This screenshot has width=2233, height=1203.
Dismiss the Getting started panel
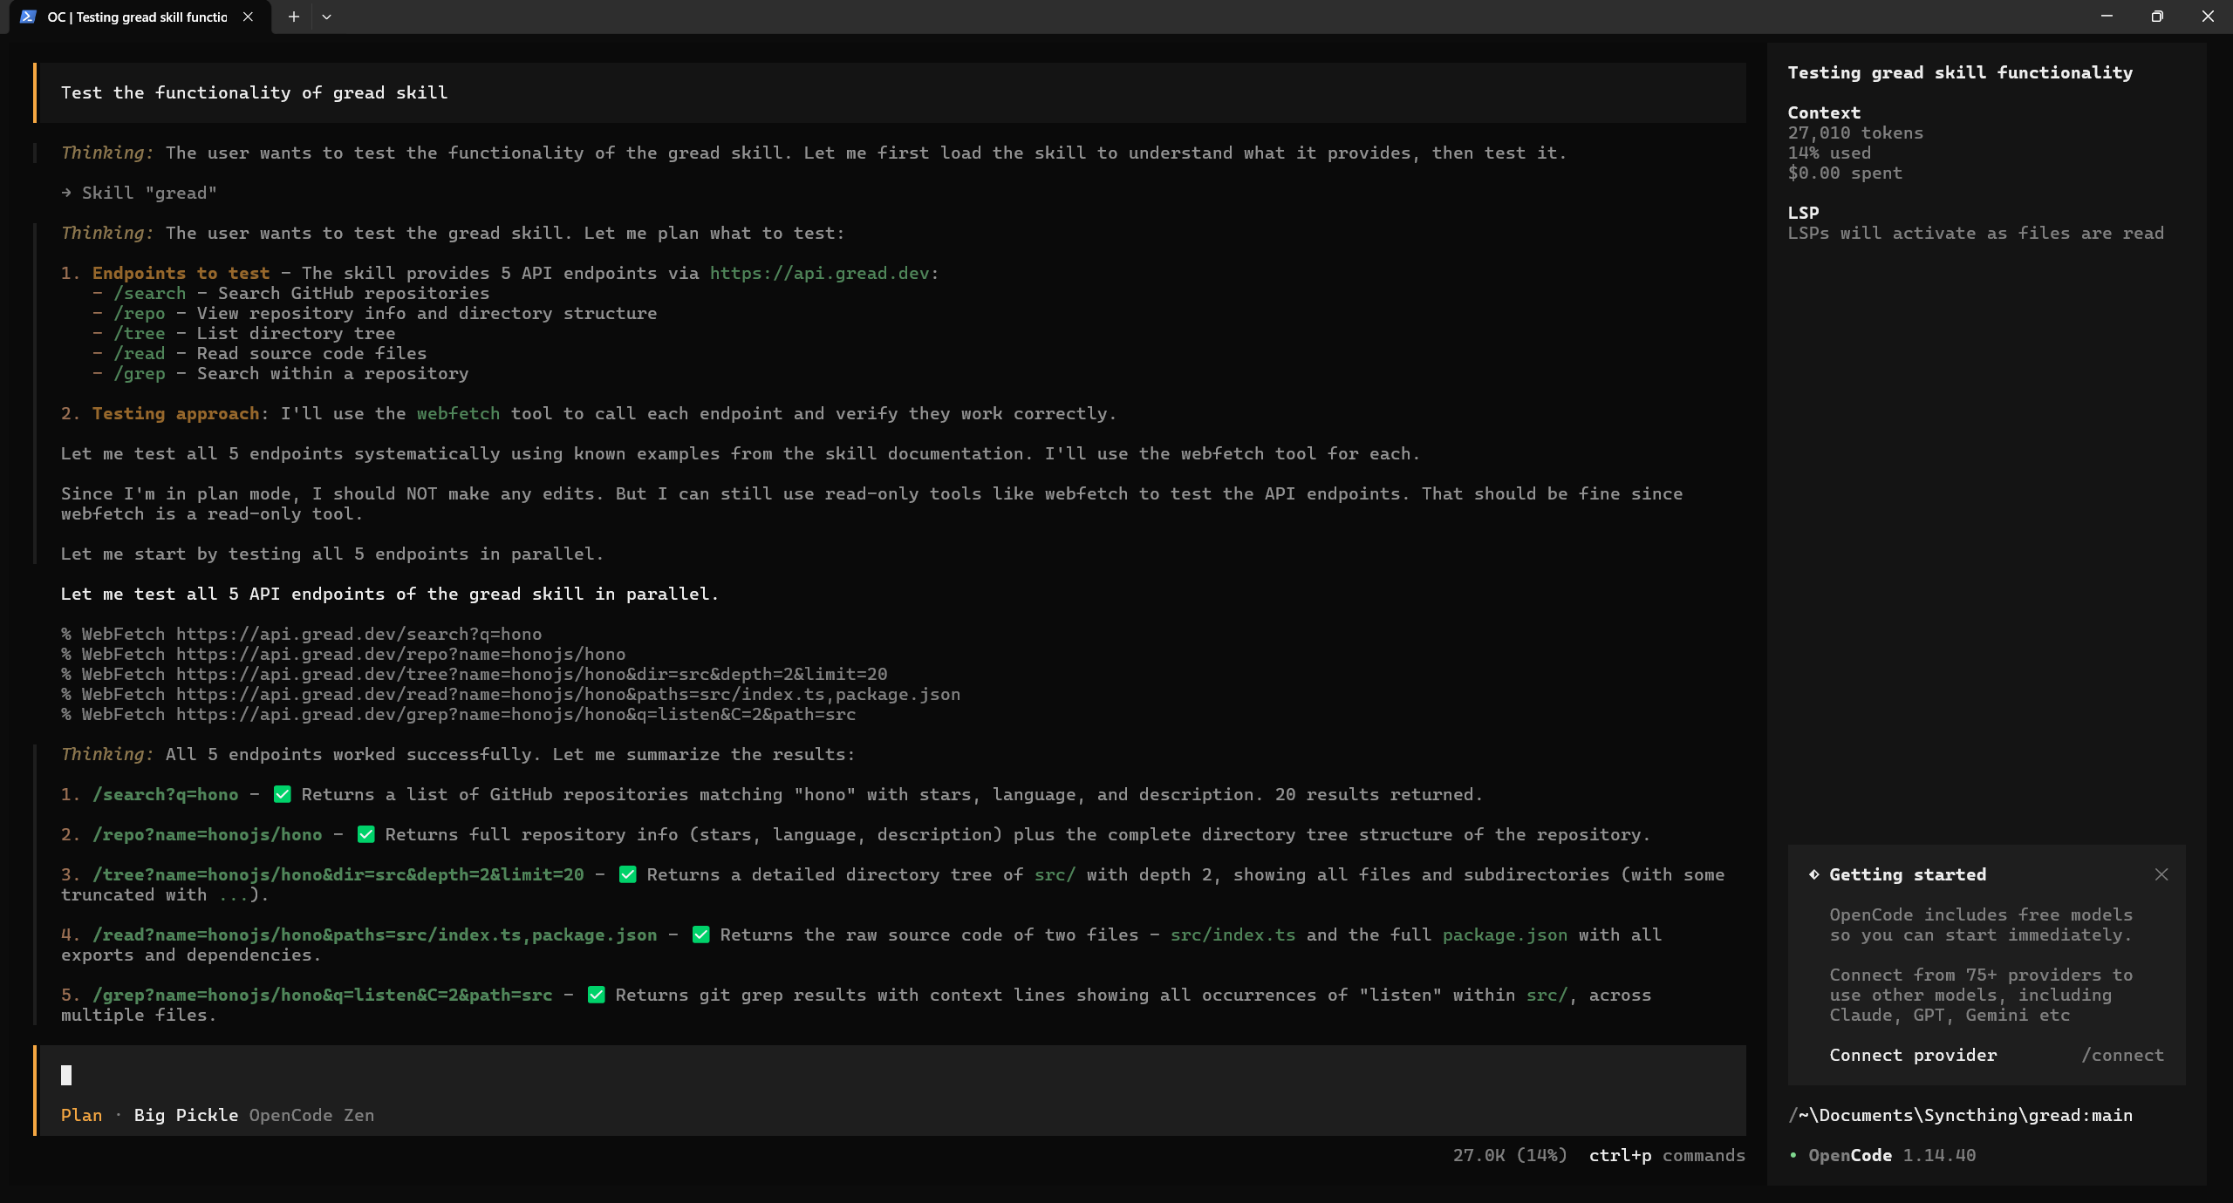point(2161,874)
